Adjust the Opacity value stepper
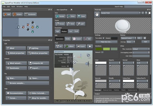 119,63
